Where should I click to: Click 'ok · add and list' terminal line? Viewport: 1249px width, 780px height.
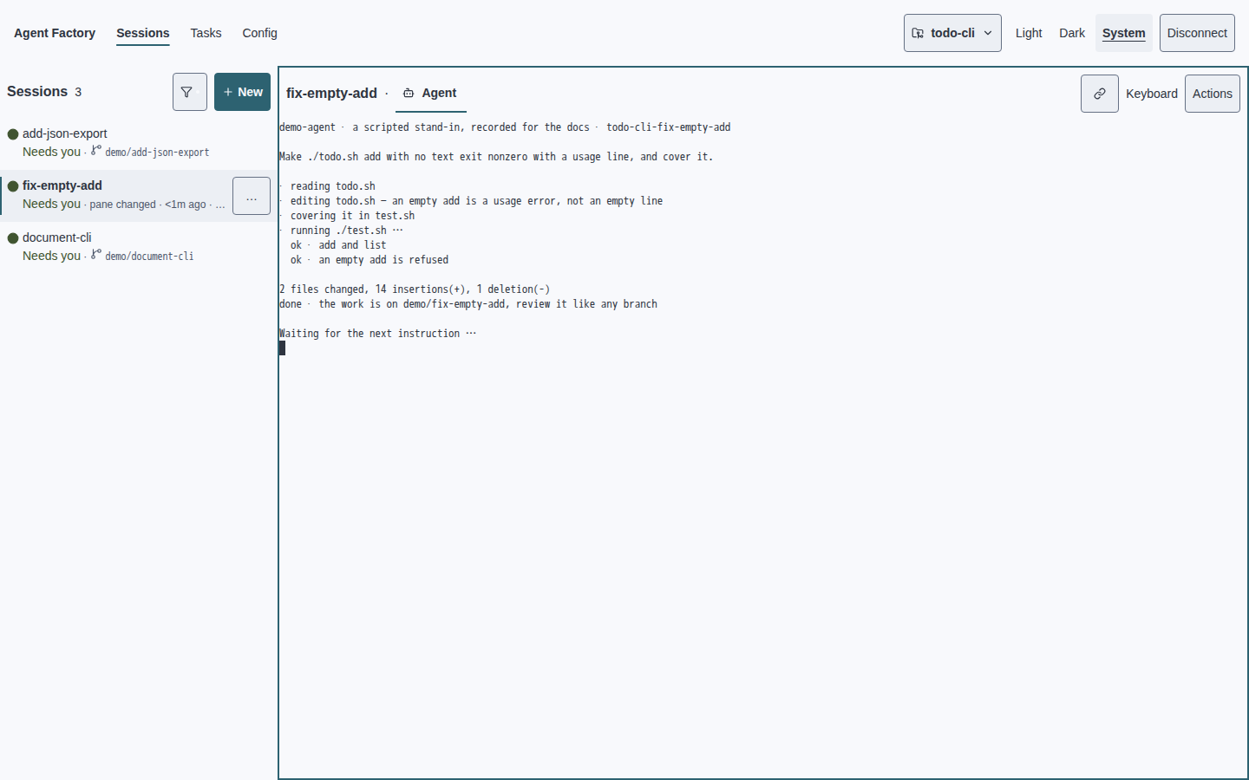338,245
